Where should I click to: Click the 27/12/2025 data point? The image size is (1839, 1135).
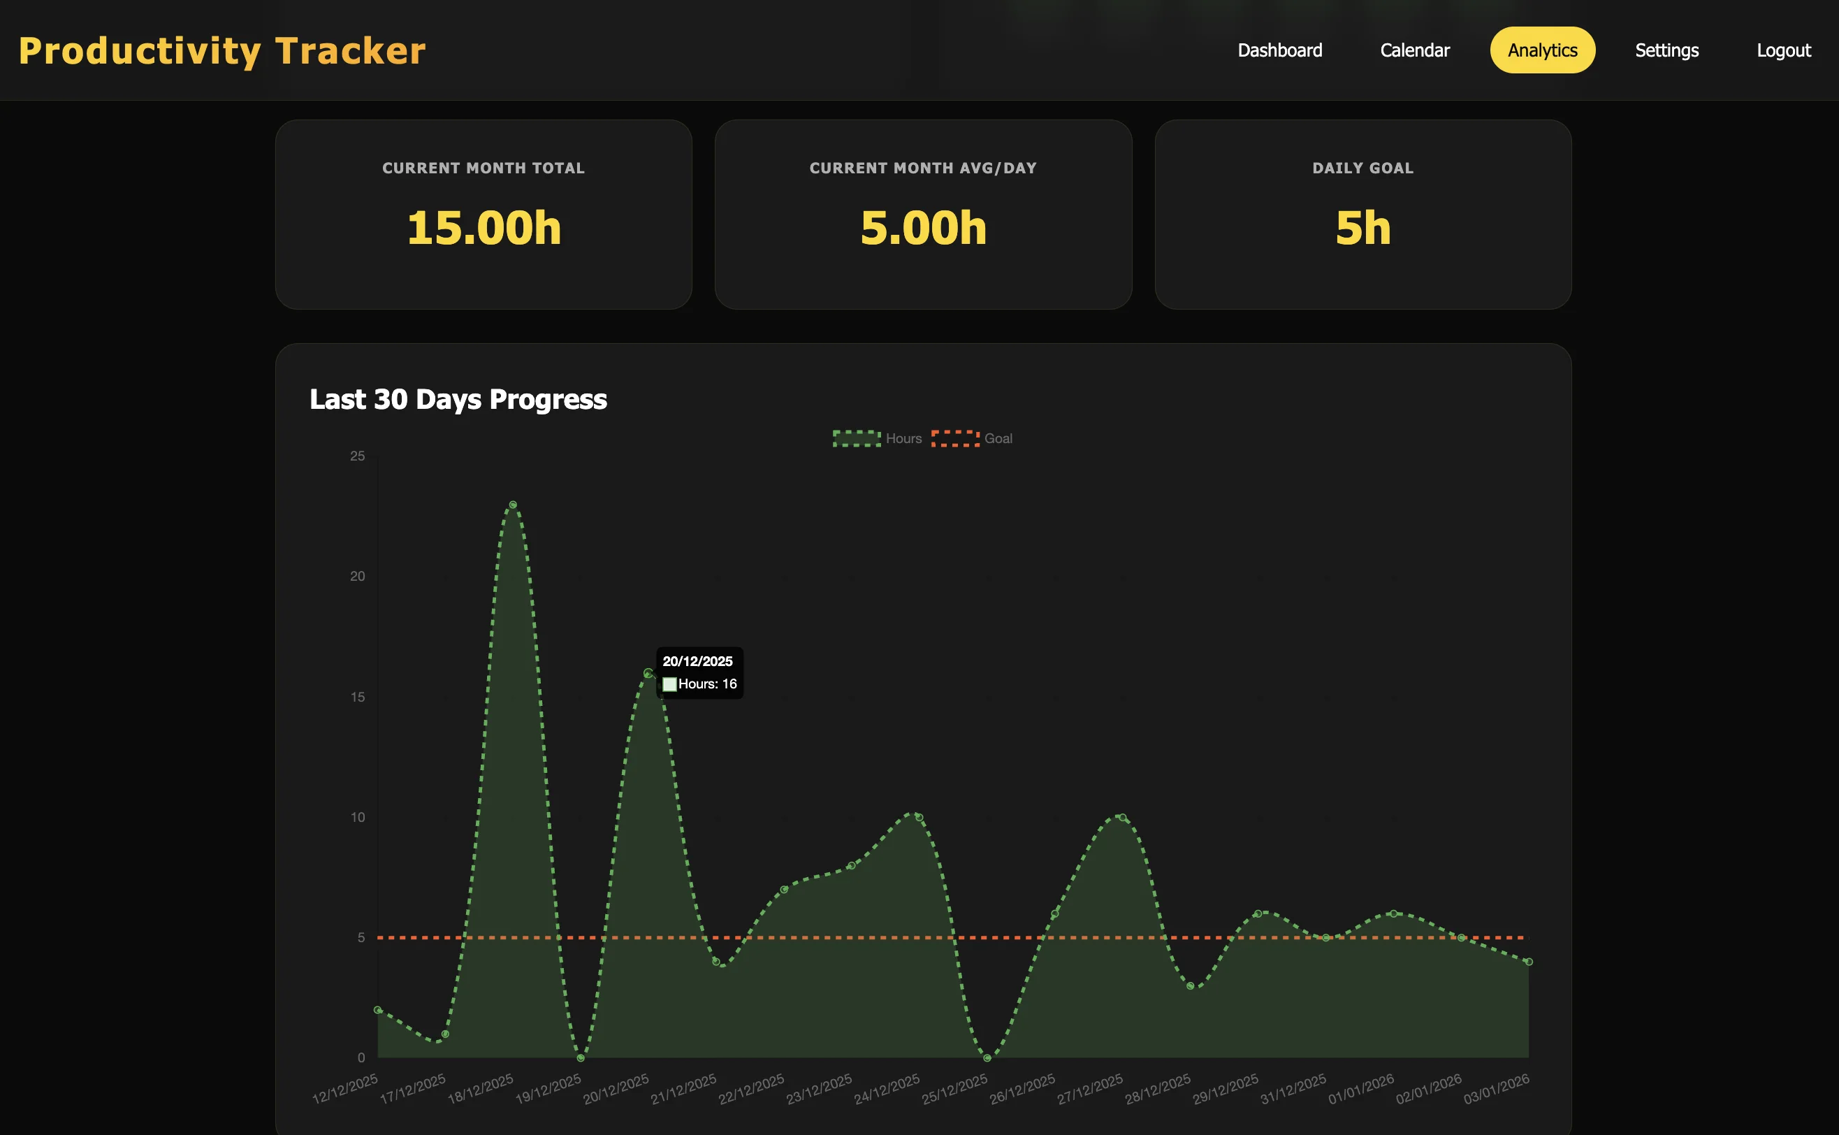click(1122, 818)
